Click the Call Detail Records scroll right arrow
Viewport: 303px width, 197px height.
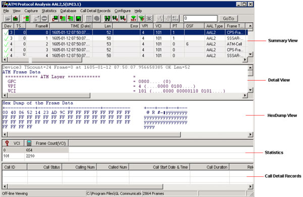click(x=250, y=186)
